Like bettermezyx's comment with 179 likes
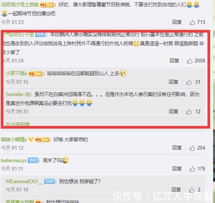This screenshot has height=203, width=215. 192,169
